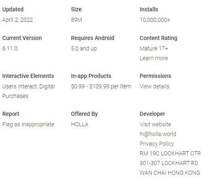Click the Mature 17+ rating text
Screen dimensions: 211x184
(154, 48)
